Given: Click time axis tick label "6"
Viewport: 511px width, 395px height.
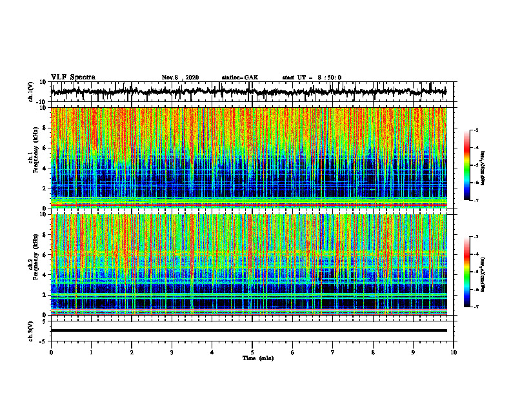Looking at the screenshot, I should [x=293, y=352].
